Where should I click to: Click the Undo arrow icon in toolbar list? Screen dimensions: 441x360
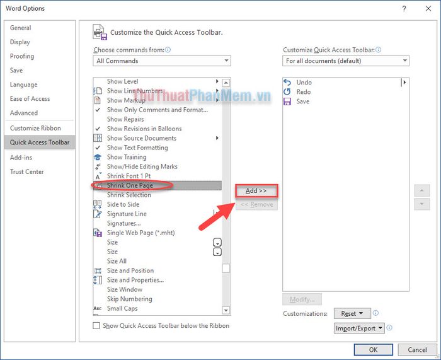point(287,82)
